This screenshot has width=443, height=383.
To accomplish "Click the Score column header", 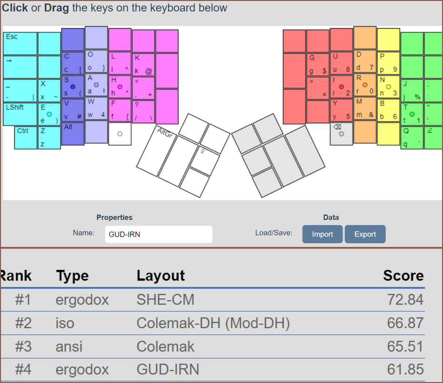I will pos(403,276).
